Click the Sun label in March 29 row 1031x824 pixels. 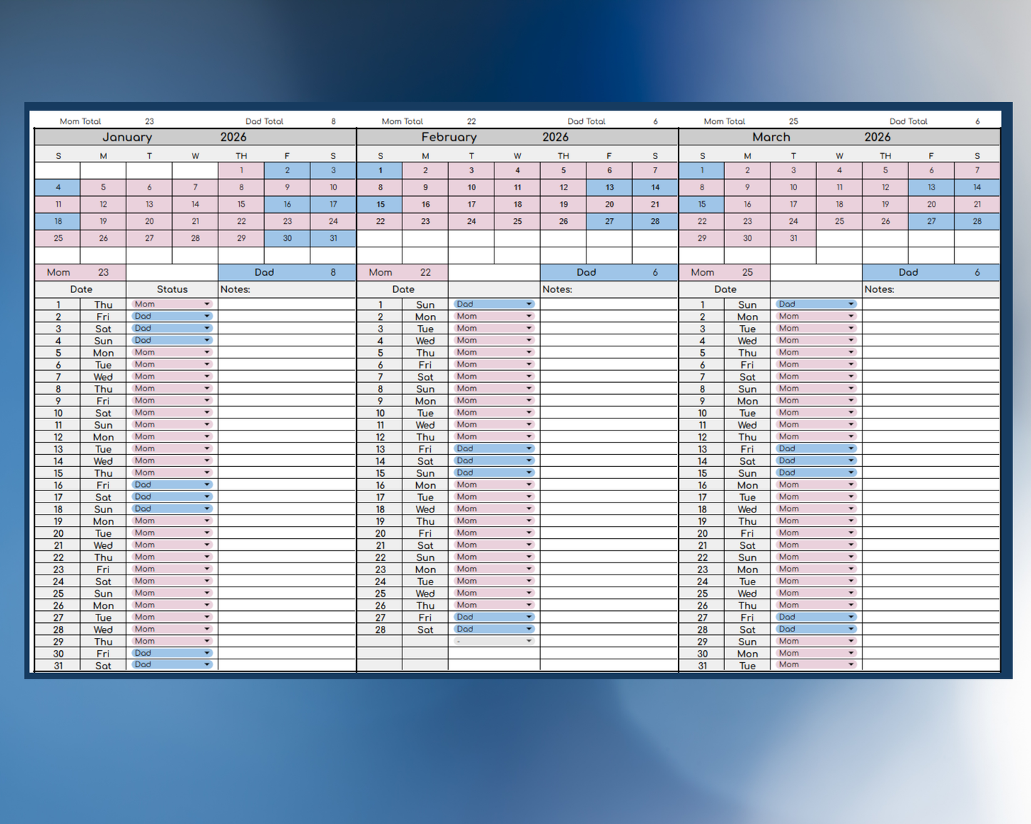748,642
